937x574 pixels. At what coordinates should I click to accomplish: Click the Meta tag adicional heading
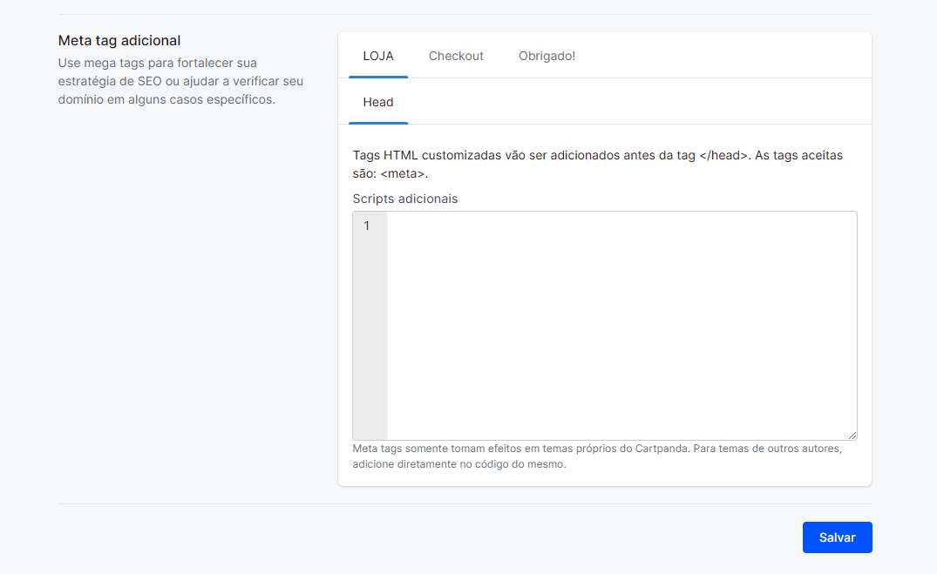click(119, 40)
